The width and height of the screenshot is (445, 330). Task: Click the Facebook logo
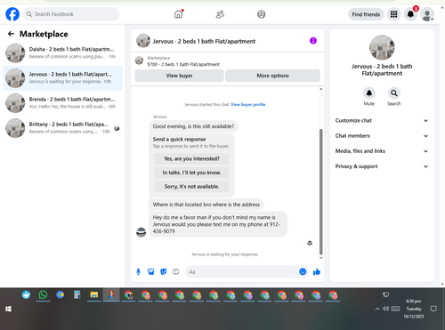click(12, 14)
